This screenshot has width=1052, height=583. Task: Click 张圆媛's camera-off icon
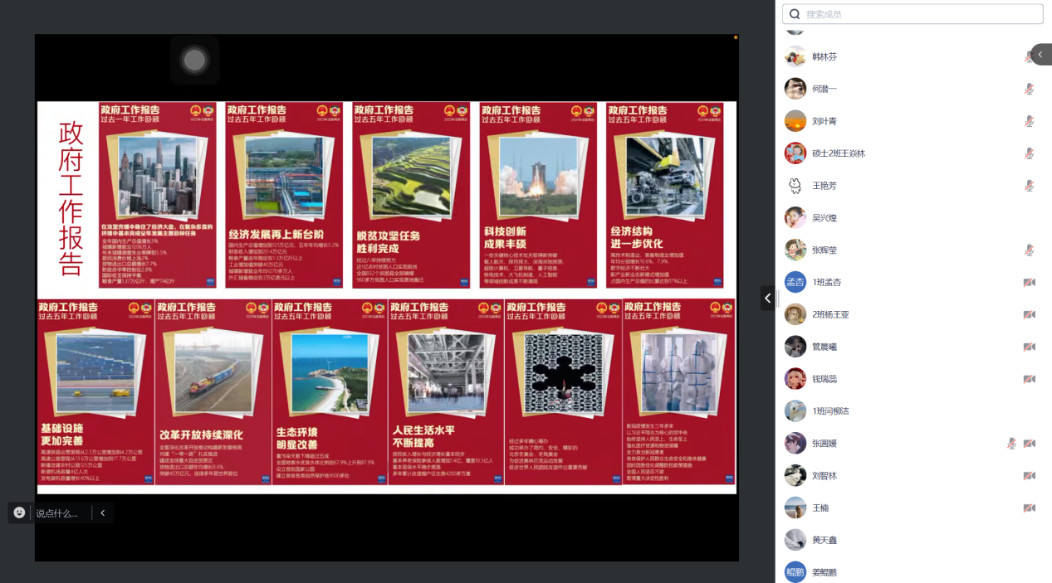click(x=1029, y=443)
